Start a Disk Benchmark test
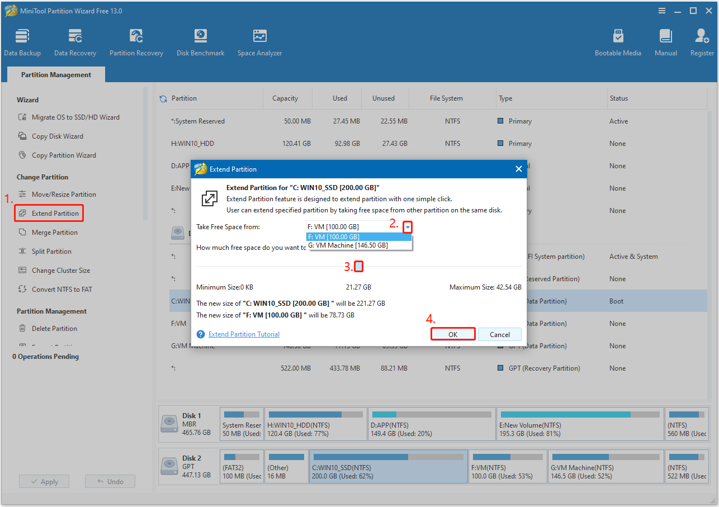 tap(200, 41)
